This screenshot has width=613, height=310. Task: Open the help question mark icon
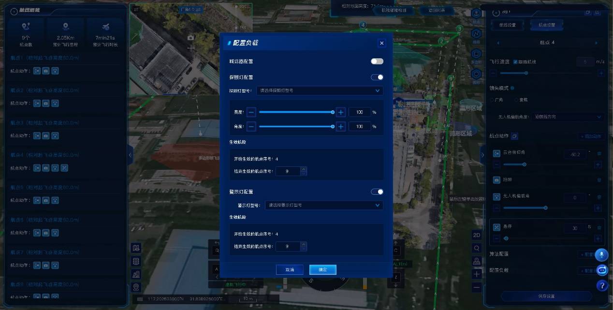point(602,286)
